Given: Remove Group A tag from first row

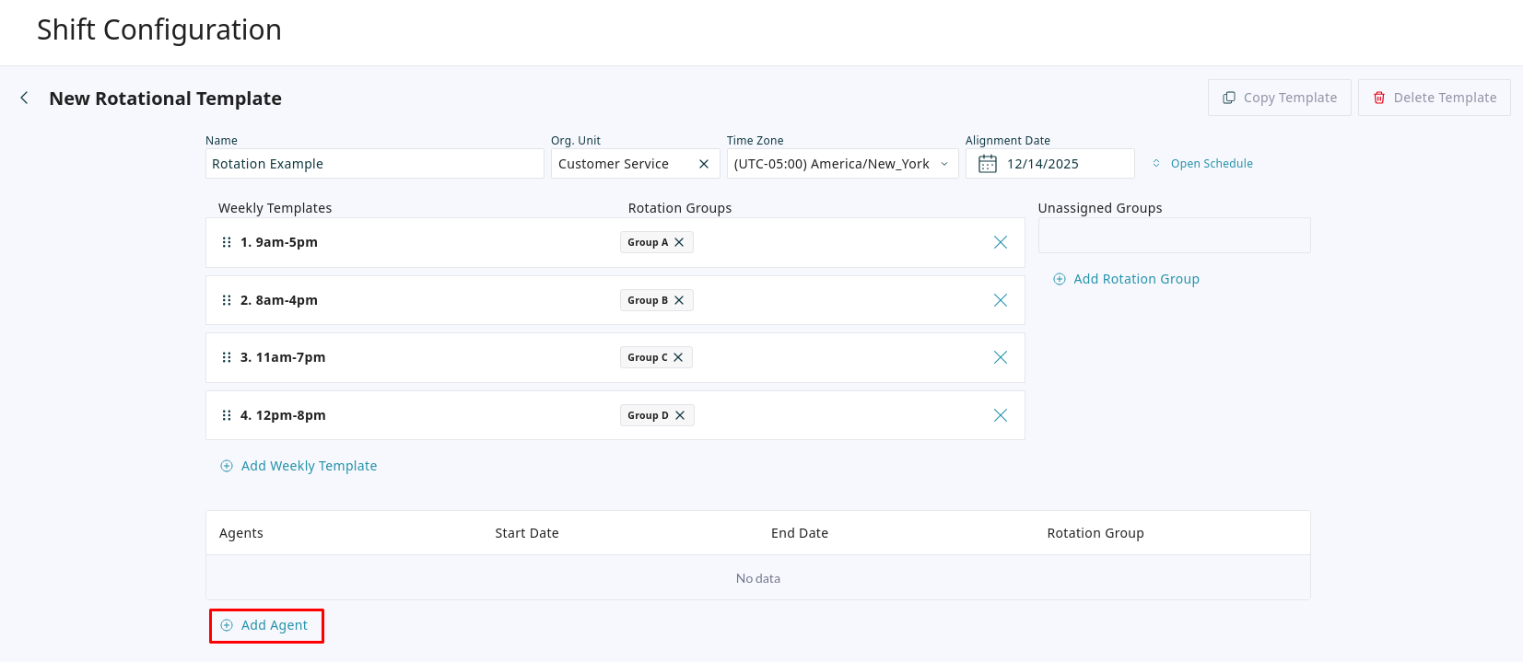Looking at the screenshot, I should pyautogui.click(x=679, y=242).
